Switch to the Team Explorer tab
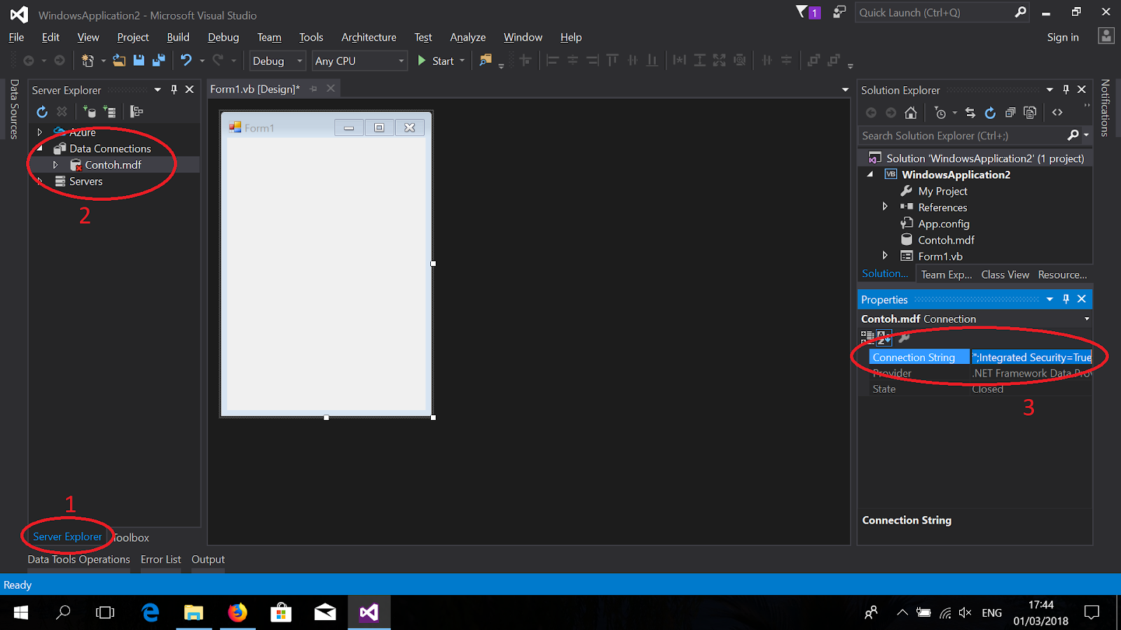 [945, 274]
